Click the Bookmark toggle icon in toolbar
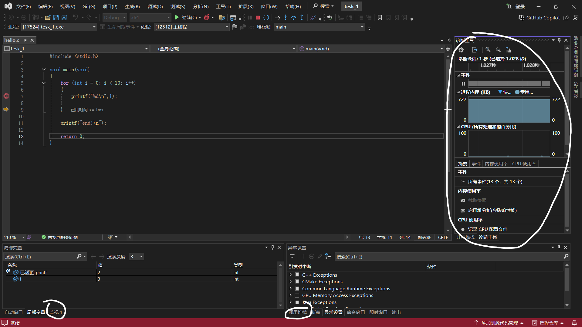This screenshot has height=327, width=582. [x=380, y=18]
